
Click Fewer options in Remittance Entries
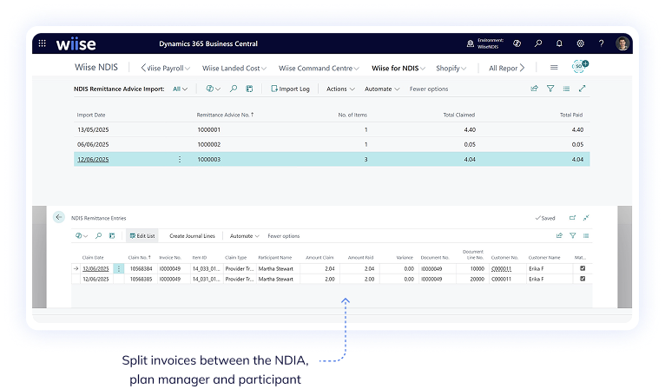tap(283, 236)
